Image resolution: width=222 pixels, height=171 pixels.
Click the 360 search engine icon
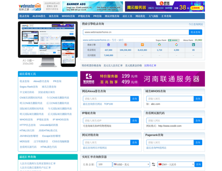pos(159,45)
